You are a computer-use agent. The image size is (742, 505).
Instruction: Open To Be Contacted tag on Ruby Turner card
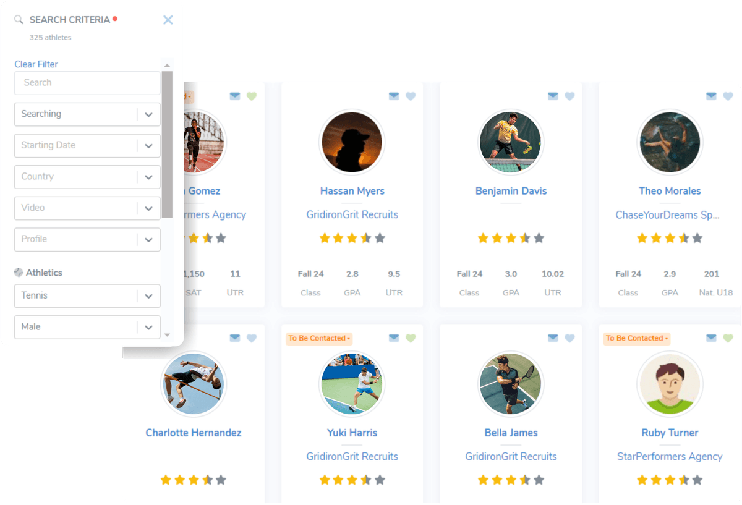click(x=636, y=339)
